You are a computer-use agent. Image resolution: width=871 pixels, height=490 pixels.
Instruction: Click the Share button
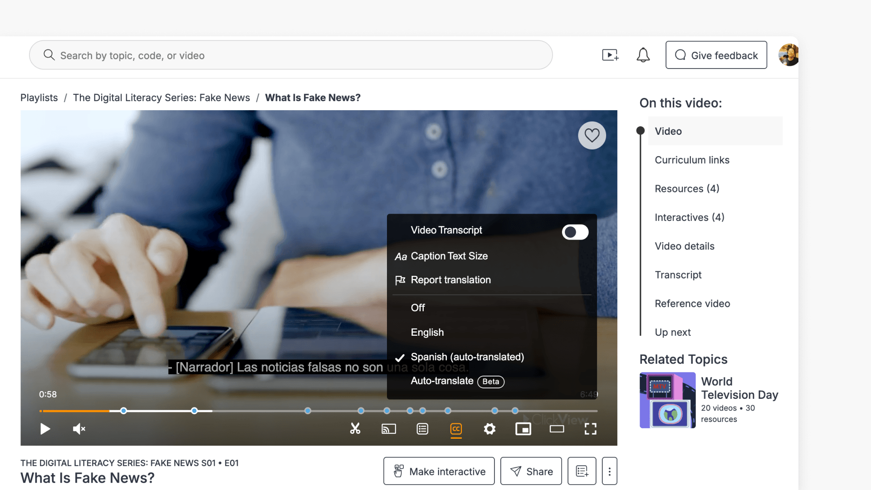(531, 471)
